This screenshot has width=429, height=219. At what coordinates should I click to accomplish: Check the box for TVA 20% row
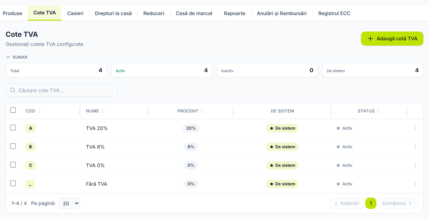click(13, 128)
